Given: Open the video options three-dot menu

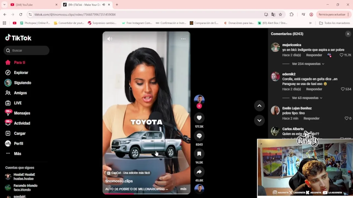Looking at the screenshot, I should 183,39.
